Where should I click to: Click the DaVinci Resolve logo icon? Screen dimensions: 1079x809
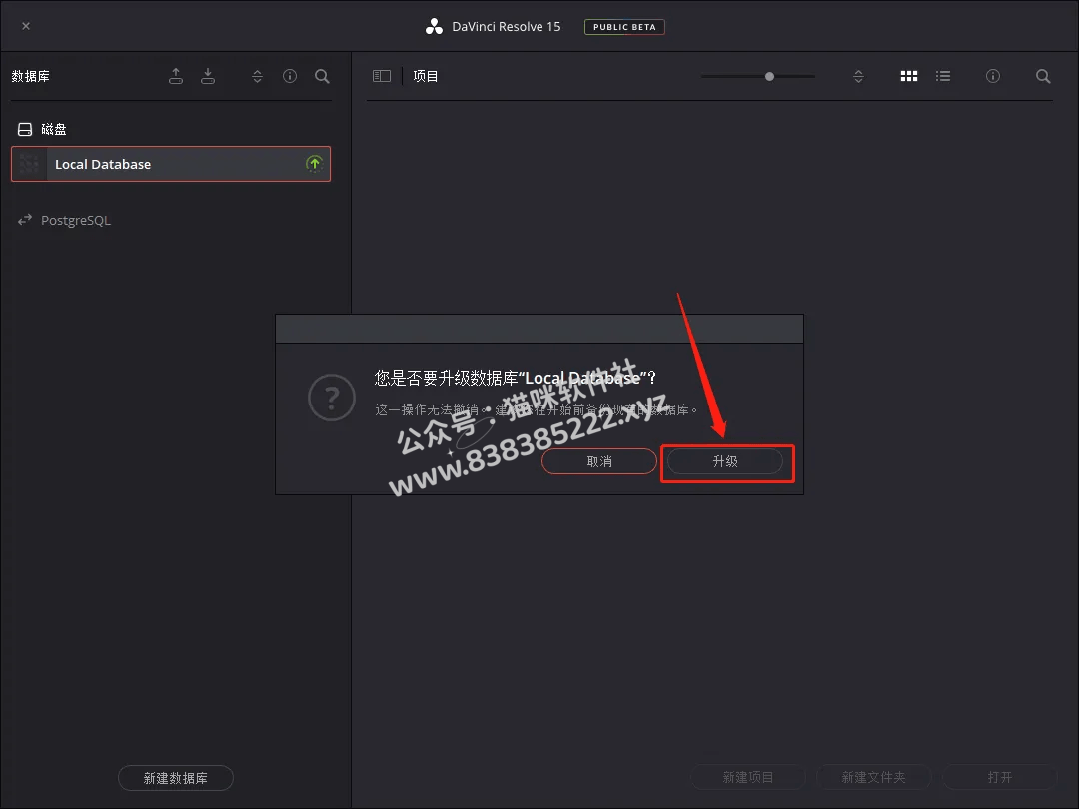pos(434,27)
